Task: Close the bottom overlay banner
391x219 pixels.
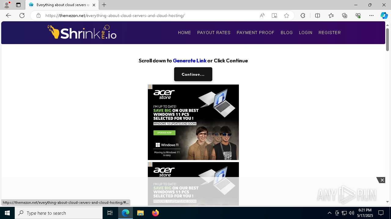Action: click(382, 180)
